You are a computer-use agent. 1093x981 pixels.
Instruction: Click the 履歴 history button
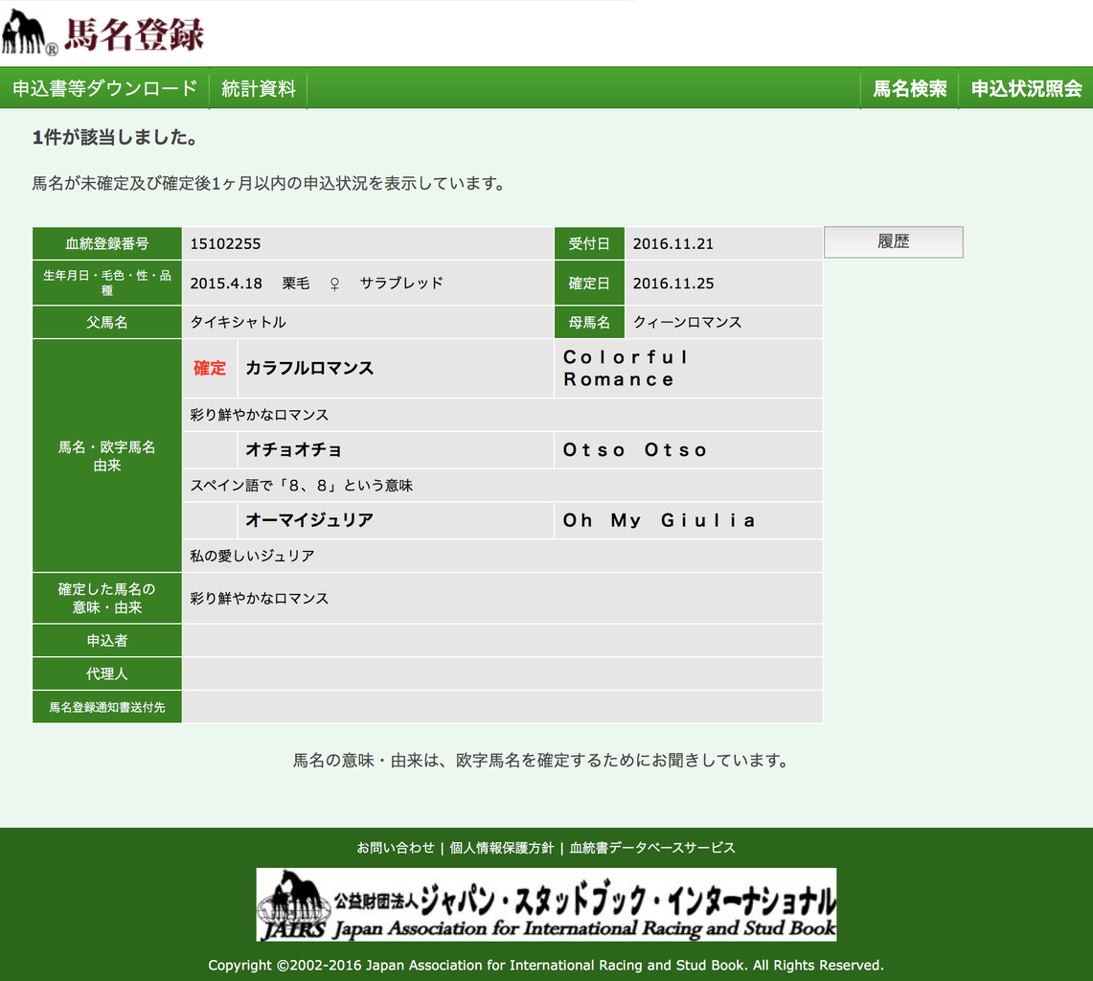point(893,241)
